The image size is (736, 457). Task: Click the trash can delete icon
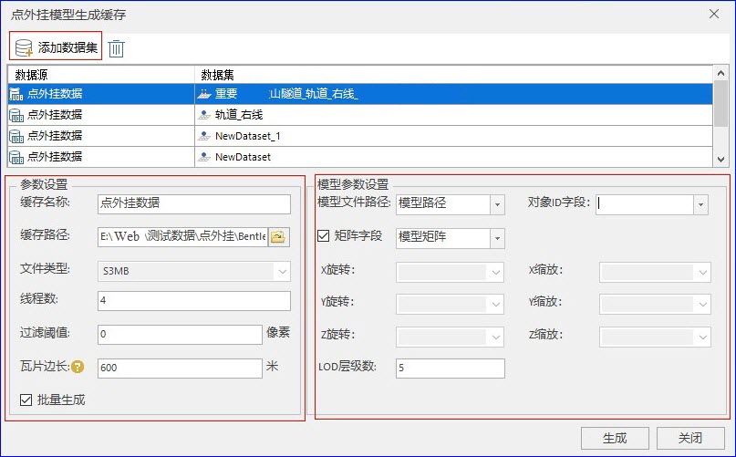click(117, 48)
